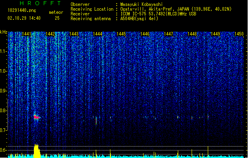Click the 0.9 frequency axis label
The width and height of the screenshot is (248, 158).
click(3, 91)
